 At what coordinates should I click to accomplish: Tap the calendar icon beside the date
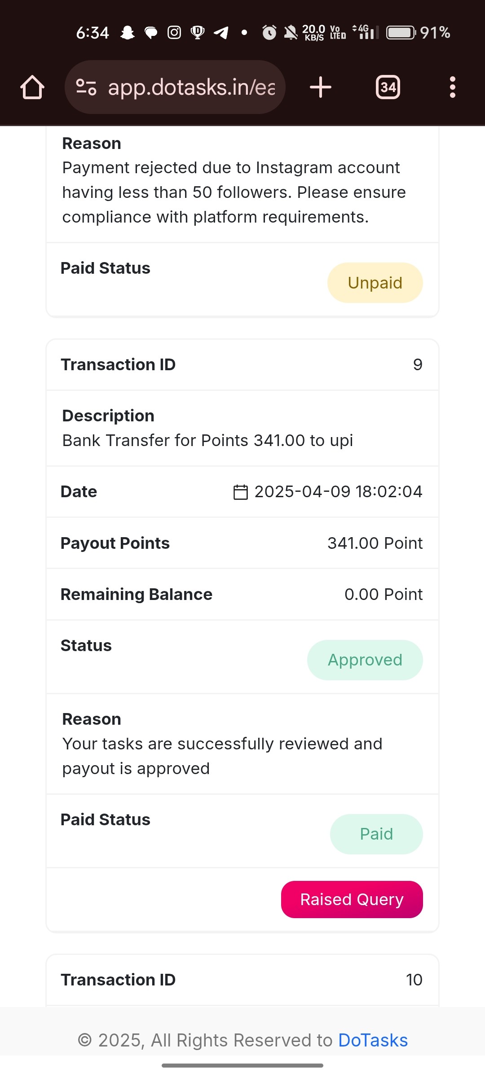pyautogui.click(x=241, y=492)
